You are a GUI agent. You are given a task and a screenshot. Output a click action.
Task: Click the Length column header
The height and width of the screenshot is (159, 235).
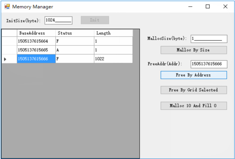[113, 33]
